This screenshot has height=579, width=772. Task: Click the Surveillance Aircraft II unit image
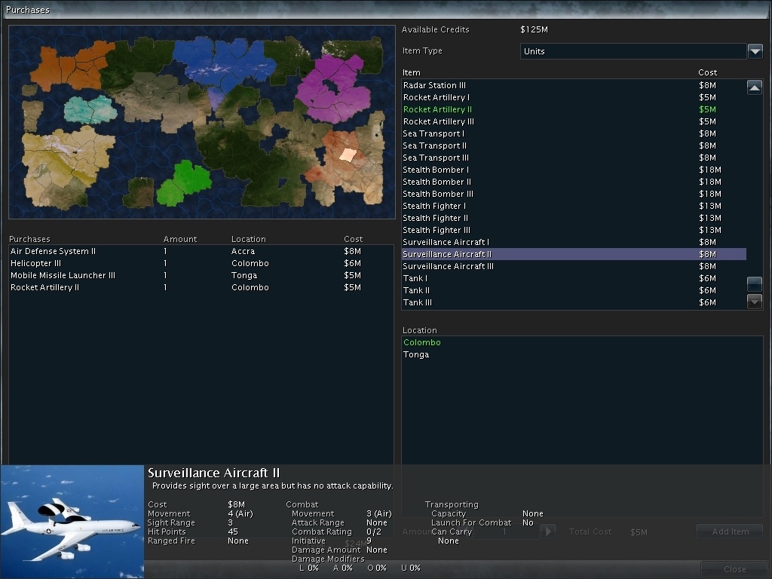click(x=72, y=522)
